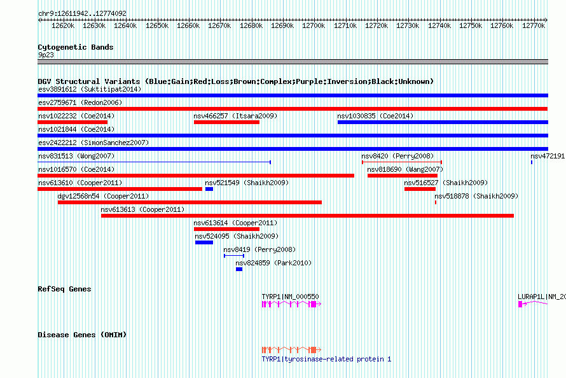Screen dimensions: 566x378
Task: Click the nsv472191 label at right edge
Action: [548, 156]
